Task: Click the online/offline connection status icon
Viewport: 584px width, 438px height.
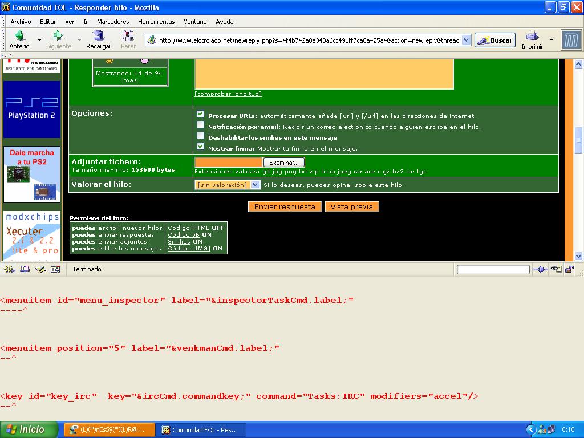Action: pos(540,269)
